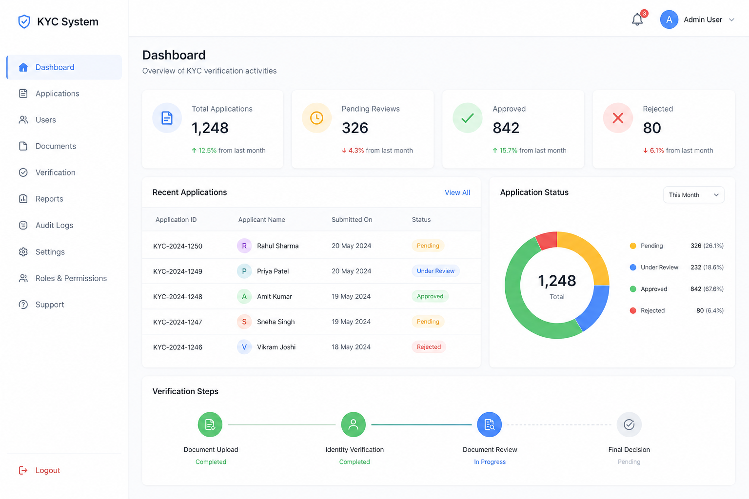The width and height of the screenshot is (749, 499).
Task: Click Vikram Joshi's avatar initial V
Action: tap(244, 347)
